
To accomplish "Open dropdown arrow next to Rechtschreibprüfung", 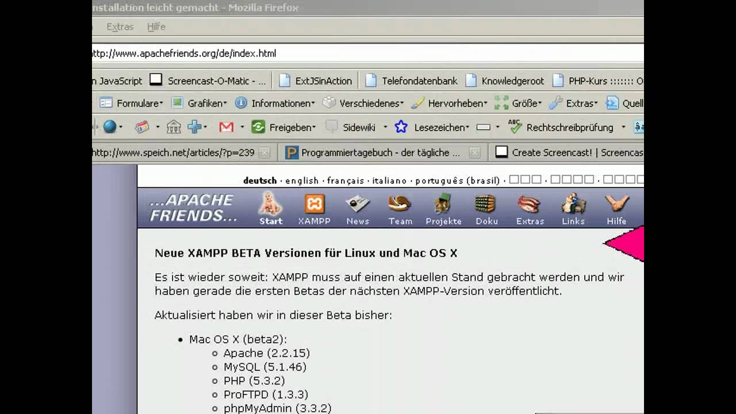I will pyautogui.click(x=623, y=128).
